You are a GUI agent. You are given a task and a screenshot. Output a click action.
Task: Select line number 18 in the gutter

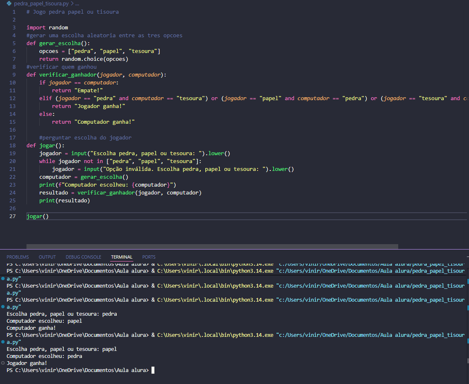12,146
